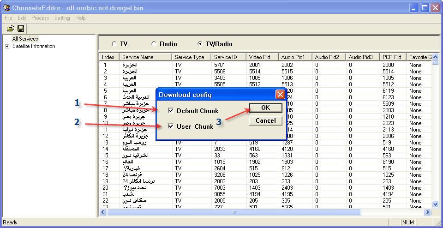Toggle the User Chunk checkbox

pyautogui.click(x=171, y=126)
